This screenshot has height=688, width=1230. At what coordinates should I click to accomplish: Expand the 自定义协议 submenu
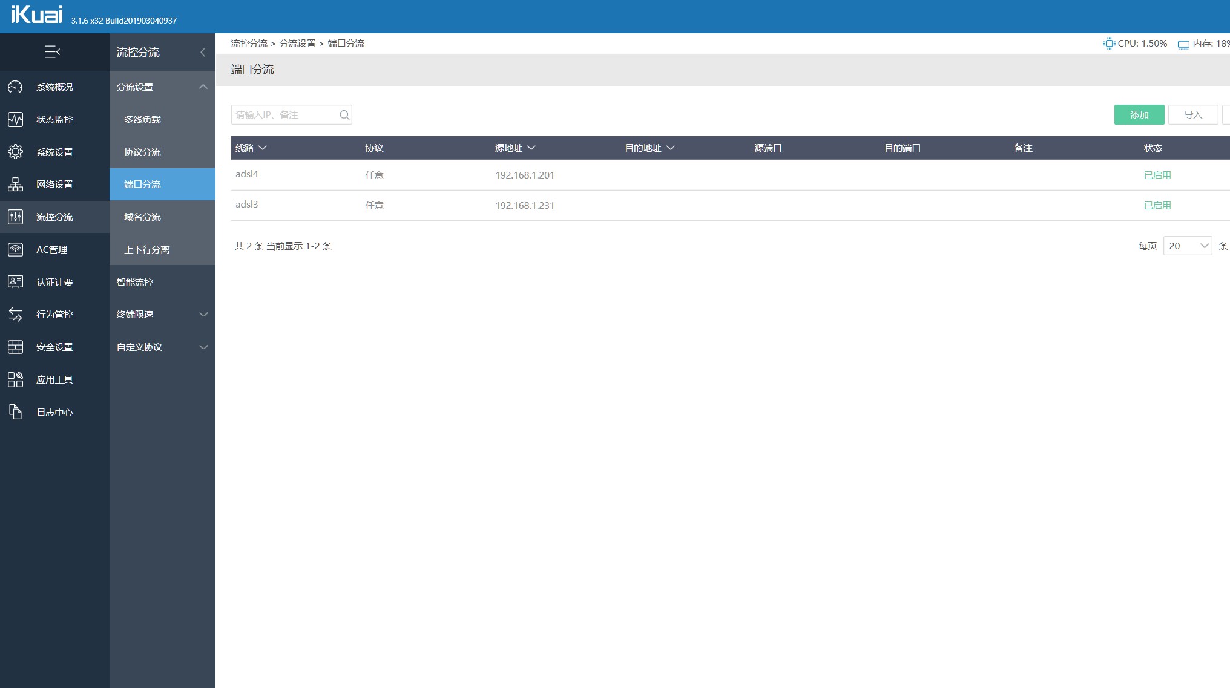tap(203, 347)
